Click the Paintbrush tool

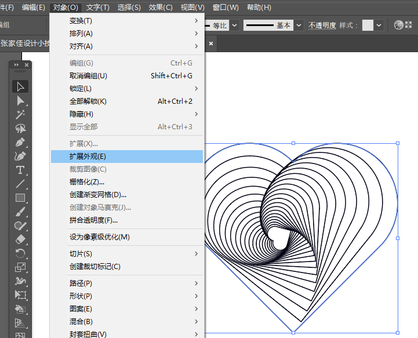pos(20,212)
